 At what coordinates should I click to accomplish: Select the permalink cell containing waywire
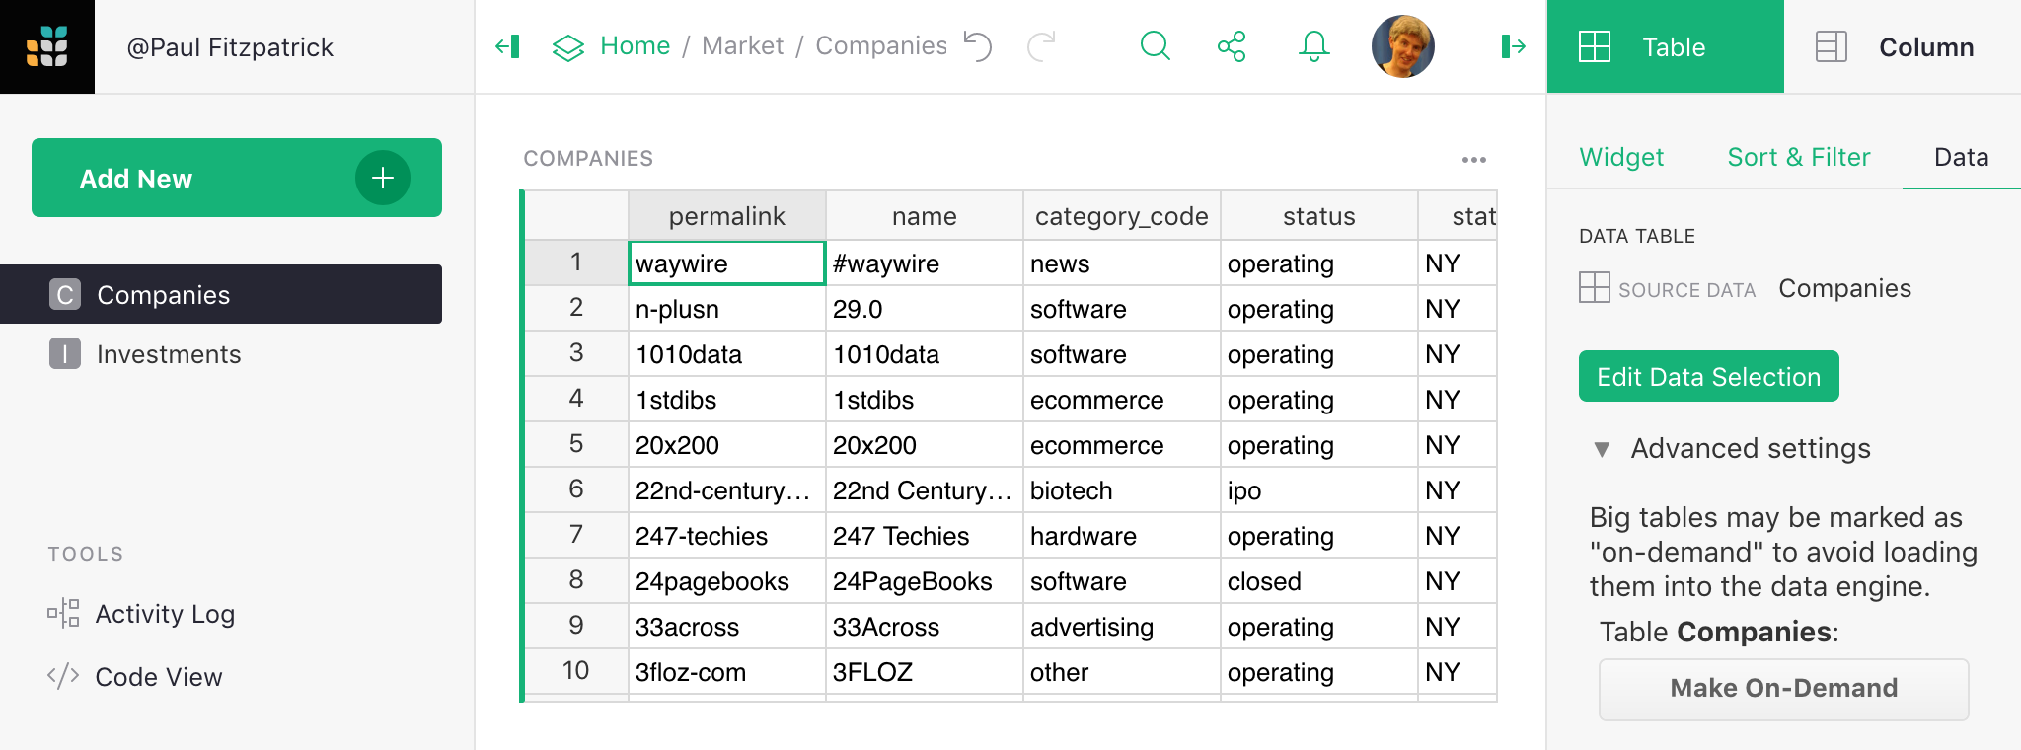pyautogui.click(x=727, y=263)
